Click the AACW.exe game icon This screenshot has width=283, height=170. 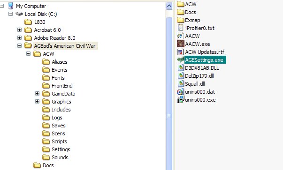(x=181, y=44)
